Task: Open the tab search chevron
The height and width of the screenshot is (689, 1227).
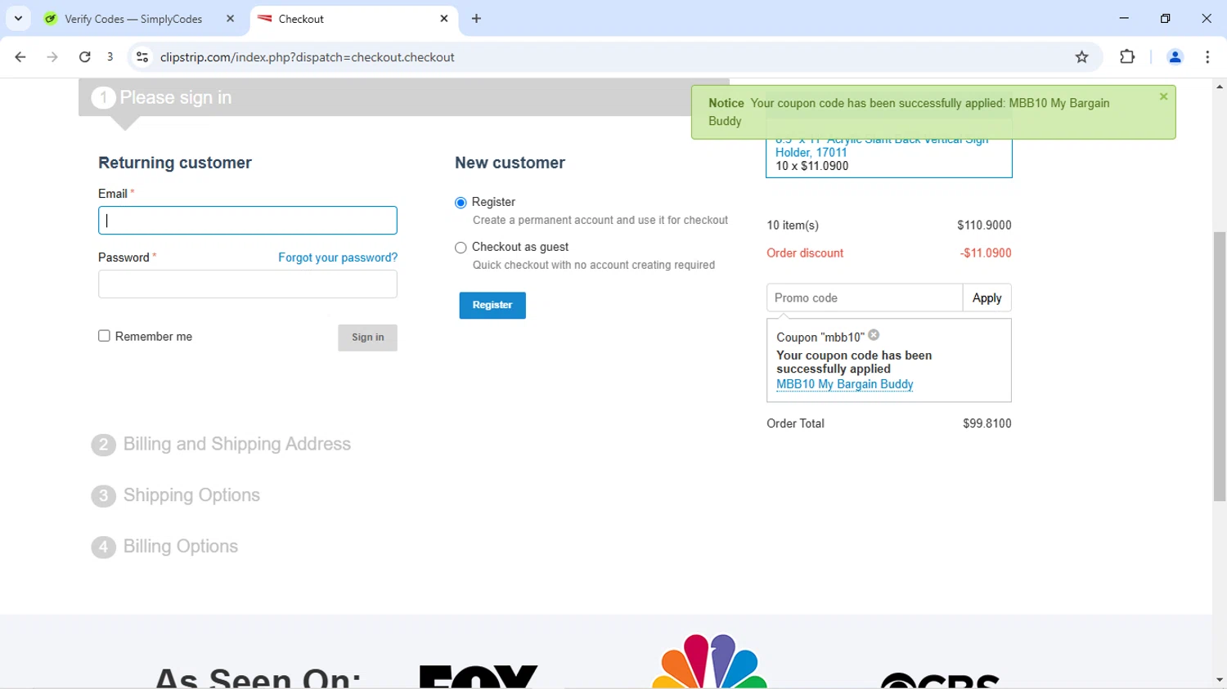Action: [18, 18]
